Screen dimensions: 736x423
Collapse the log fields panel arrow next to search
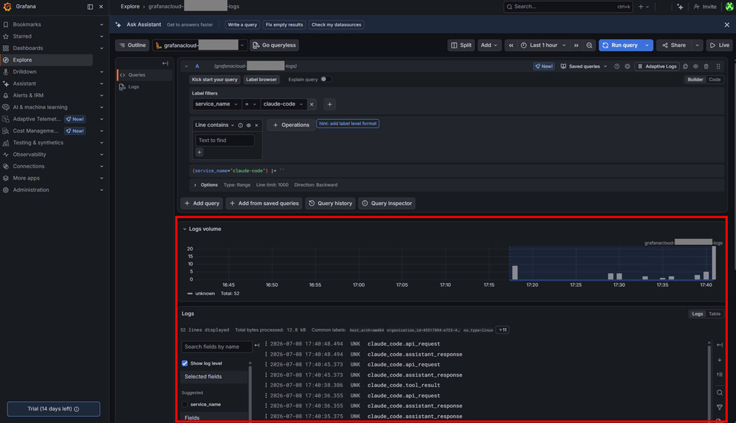(x=257, y=345)
